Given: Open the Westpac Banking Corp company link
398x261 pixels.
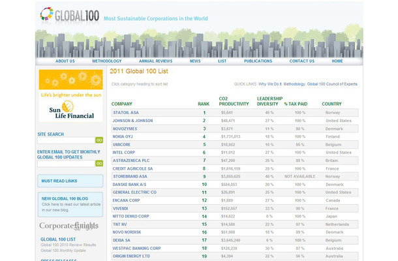Looking at the screenshot, I should pyautogui.click(x=136, y=249).
